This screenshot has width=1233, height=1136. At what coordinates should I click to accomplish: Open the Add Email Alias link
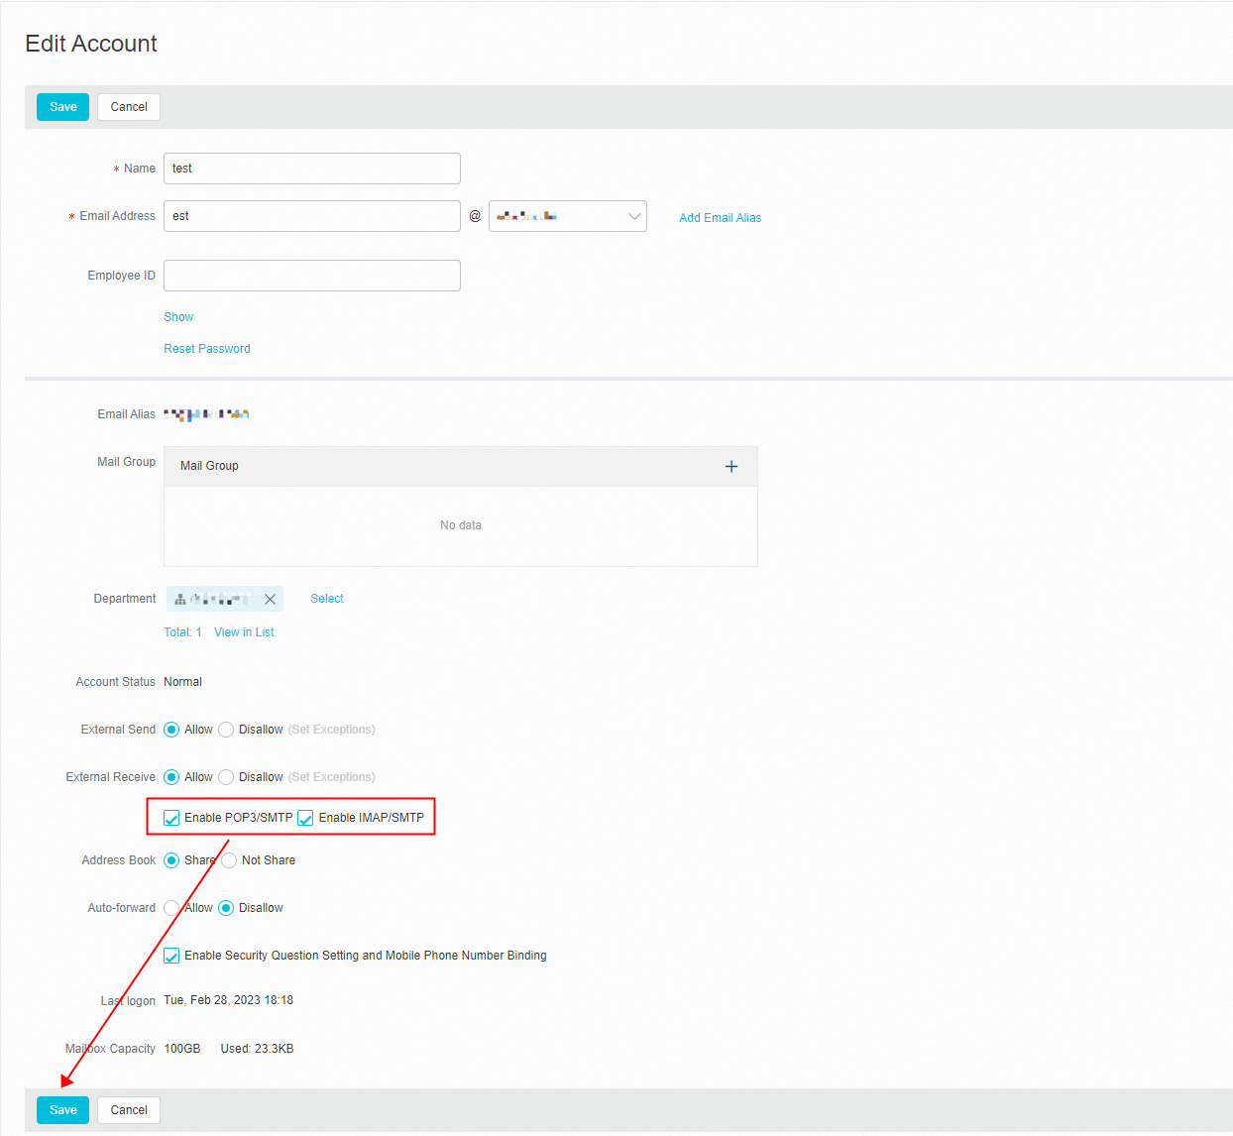pyautogui.click(x=721, y=218)
